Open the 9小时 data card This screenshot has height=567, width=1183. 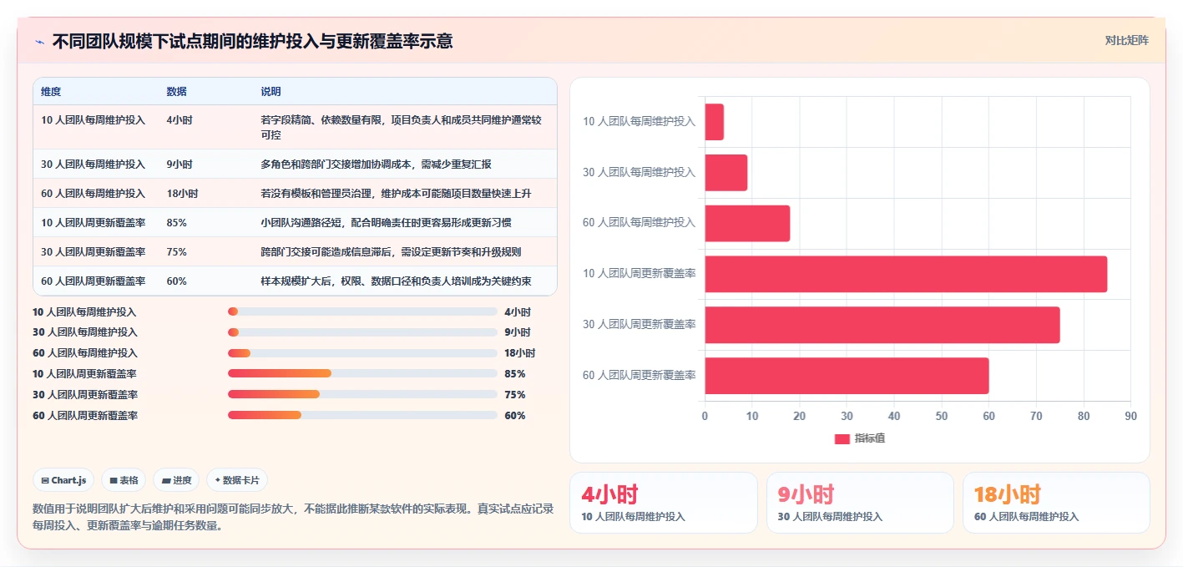(860, 503)
